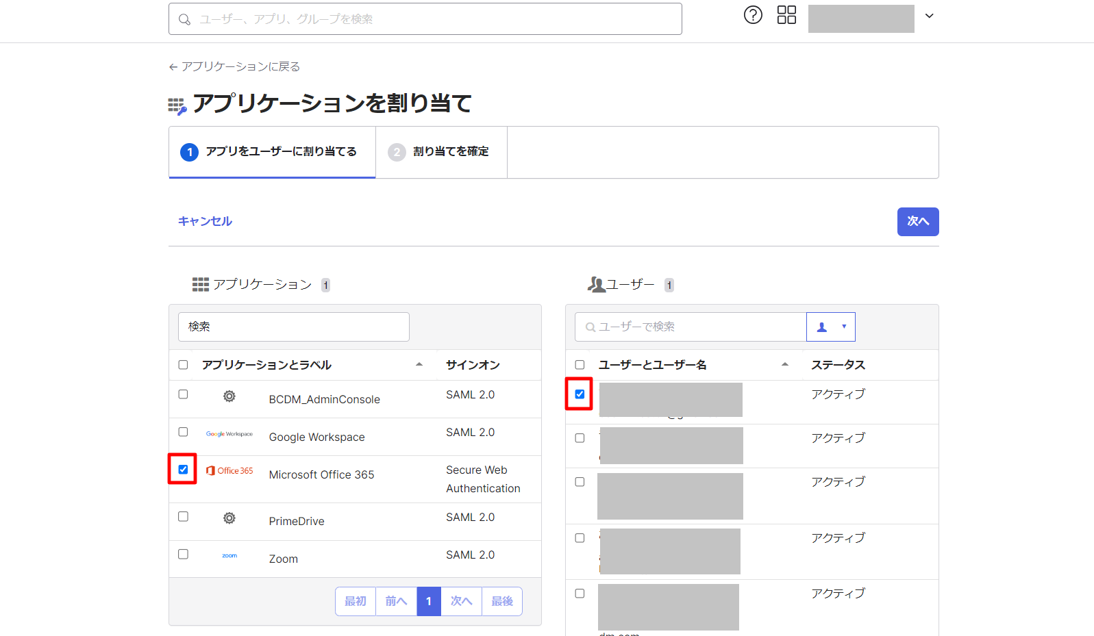The width and height of the screenshot is (1094, 636).
Task: Click the Zoom app logo icon
Action: (229, 556)
